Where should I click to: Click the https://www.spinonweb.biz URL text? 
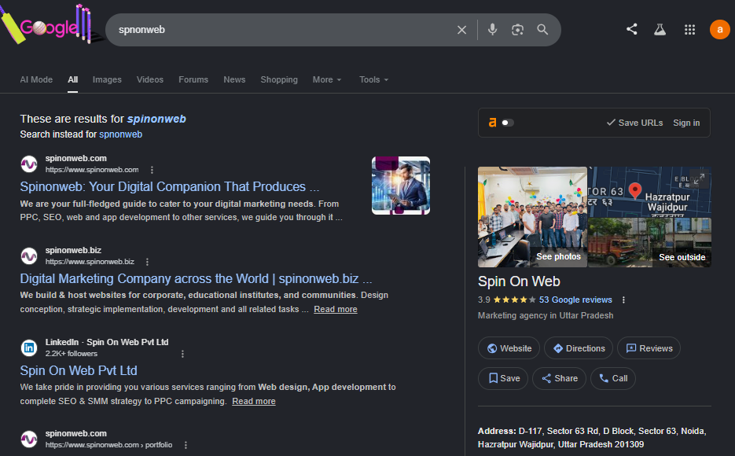coord(90,262)
